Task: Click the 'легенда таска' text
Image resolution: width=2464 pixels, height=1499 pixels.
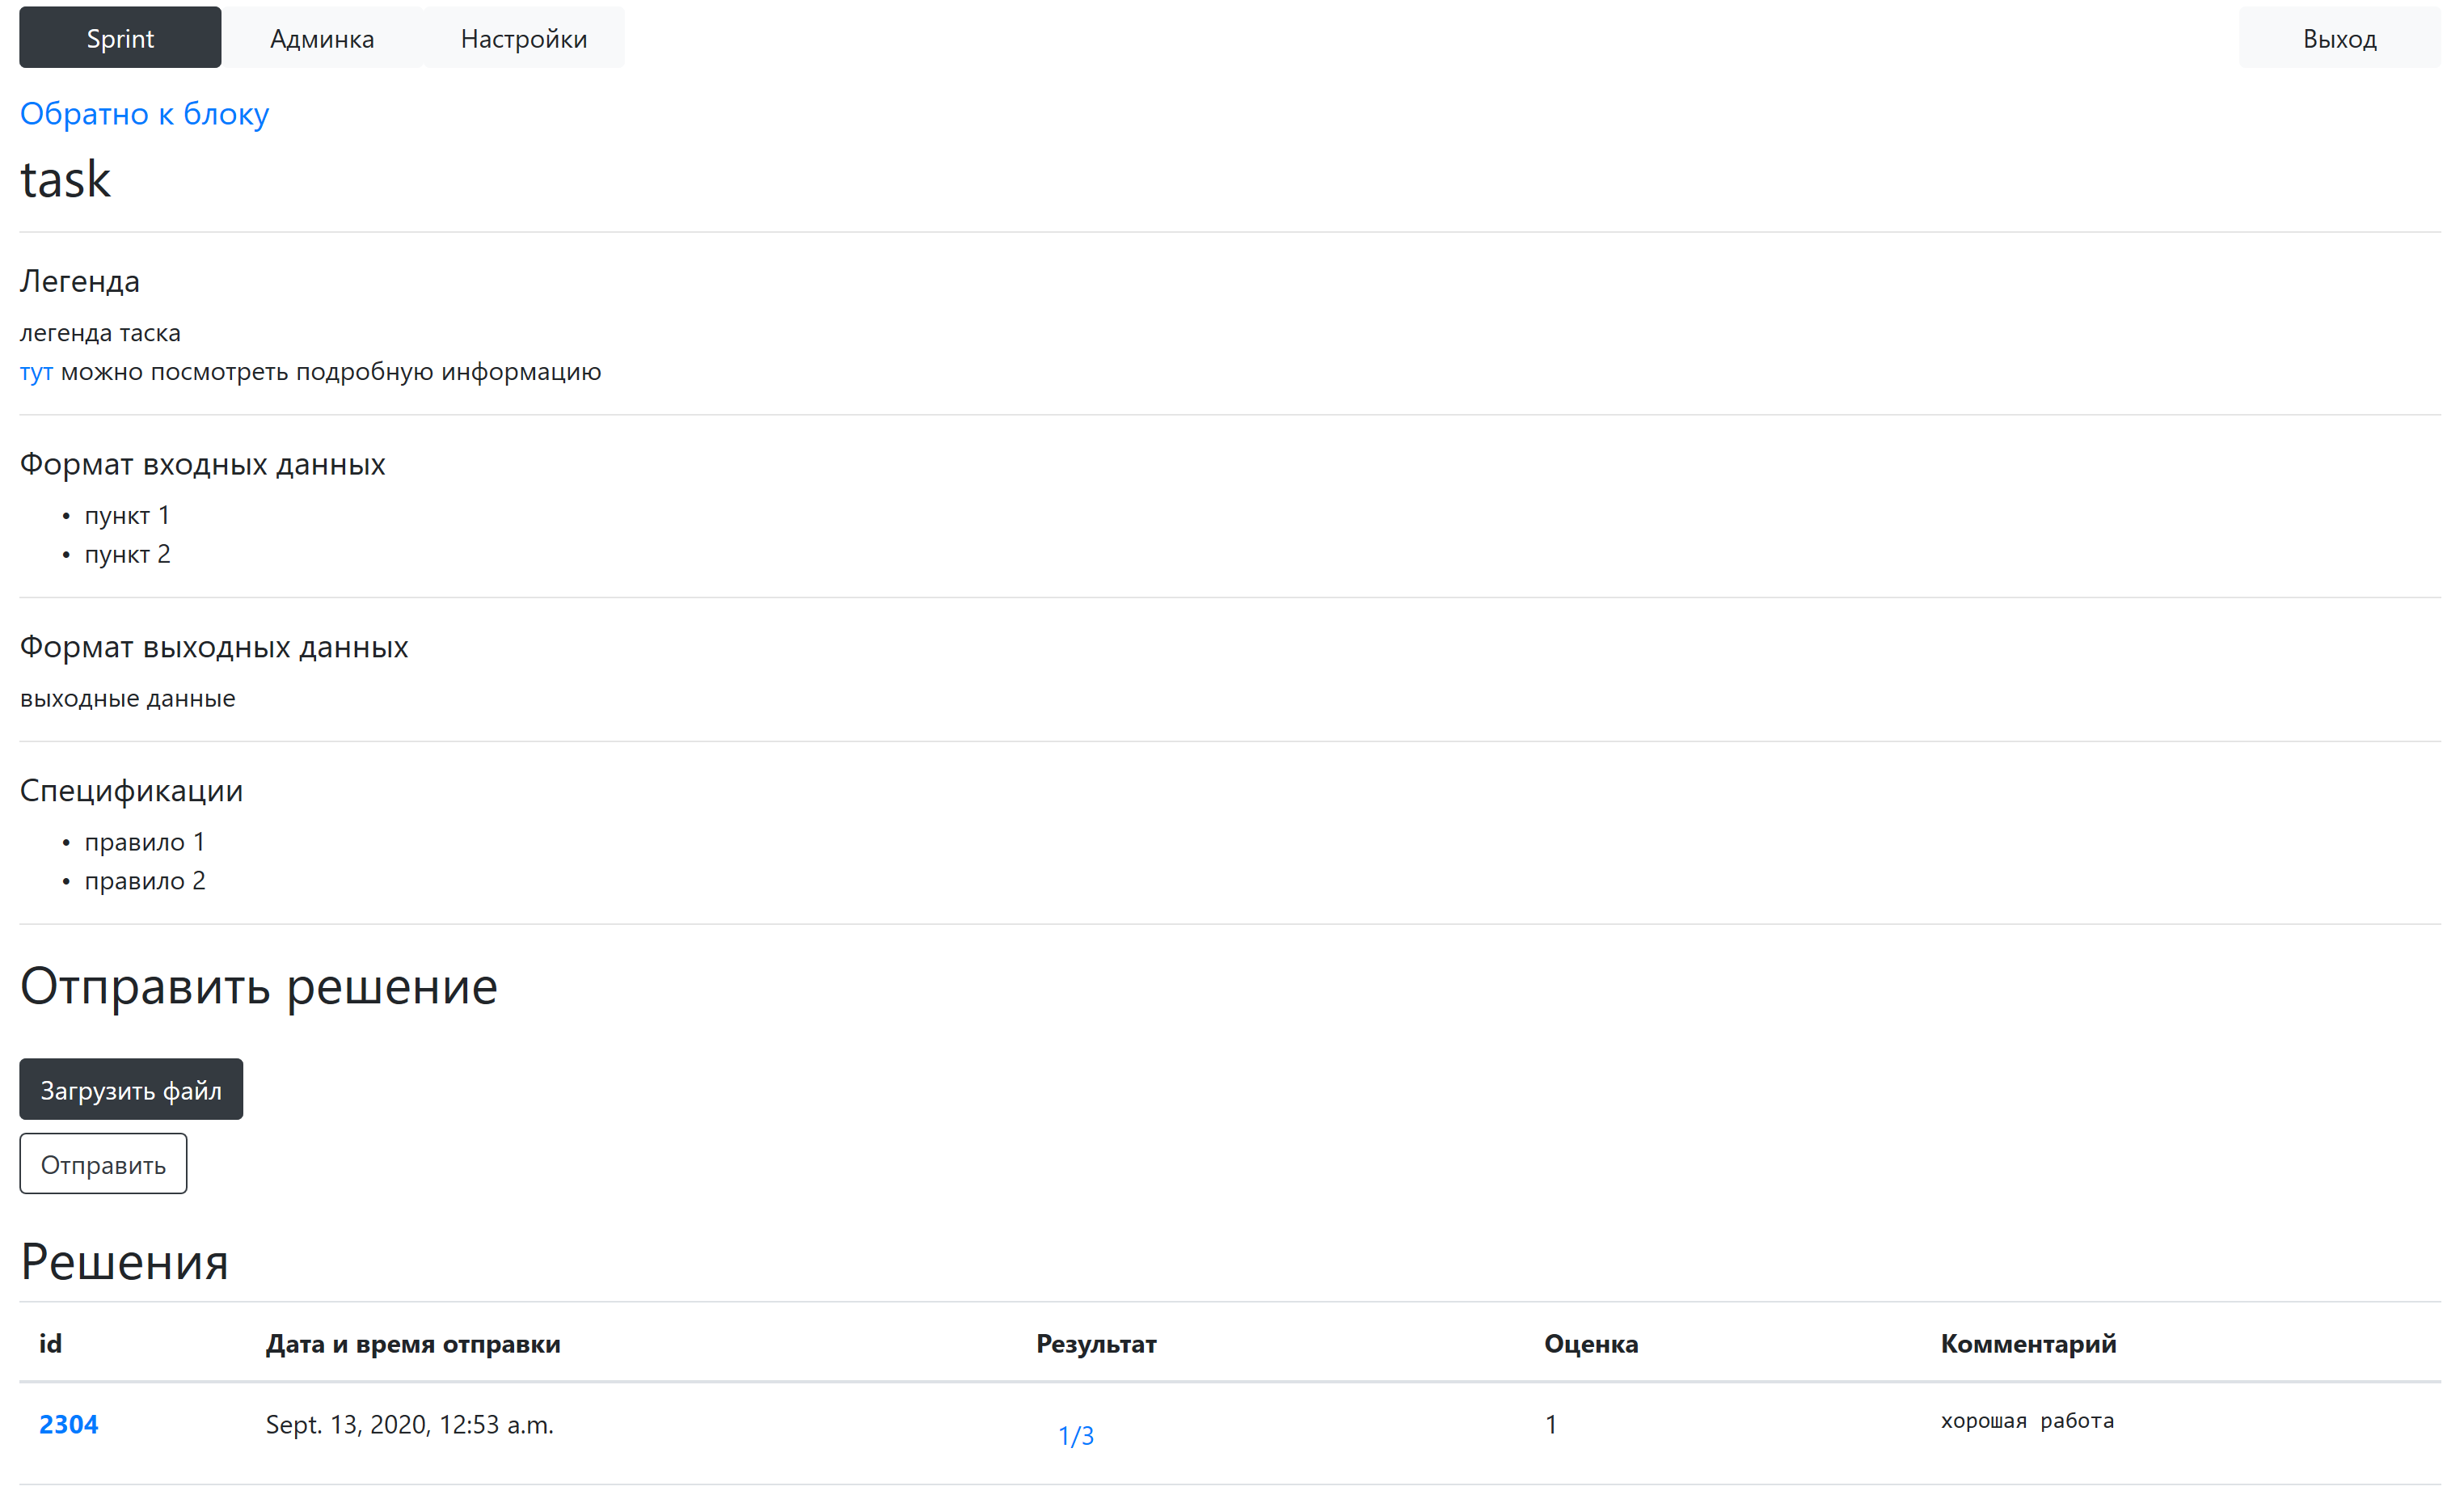Action: click(100, 333)
